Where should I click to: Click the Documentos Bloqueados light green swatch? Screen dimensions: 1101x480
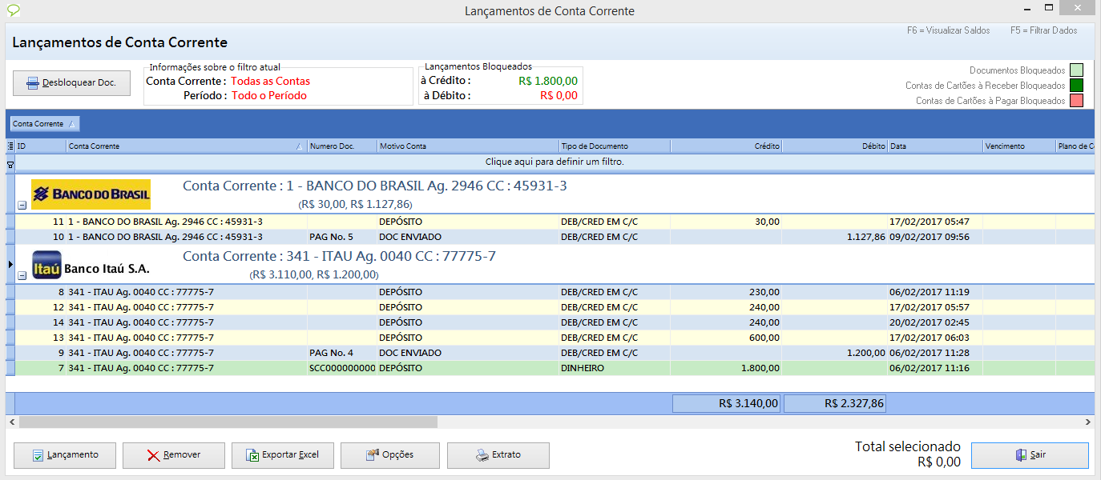(x=1076, y=70)
